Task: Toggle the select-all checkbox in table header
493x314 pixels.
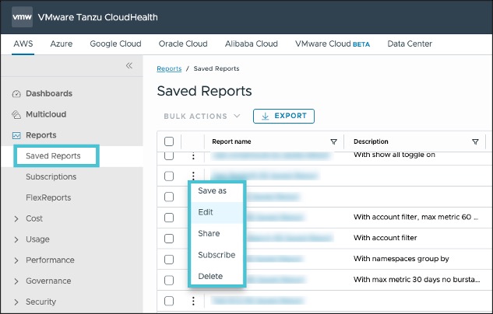Action: pyautogui.click(x=169, y=141)
